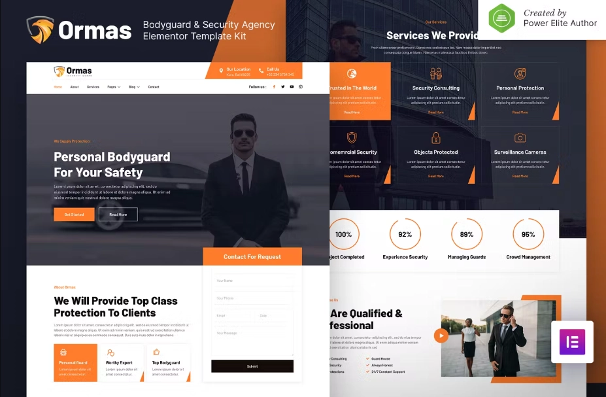Screen dimensions: 606x397
Task: Click the Call Us phone icon
Action: (x=261, y=71)
